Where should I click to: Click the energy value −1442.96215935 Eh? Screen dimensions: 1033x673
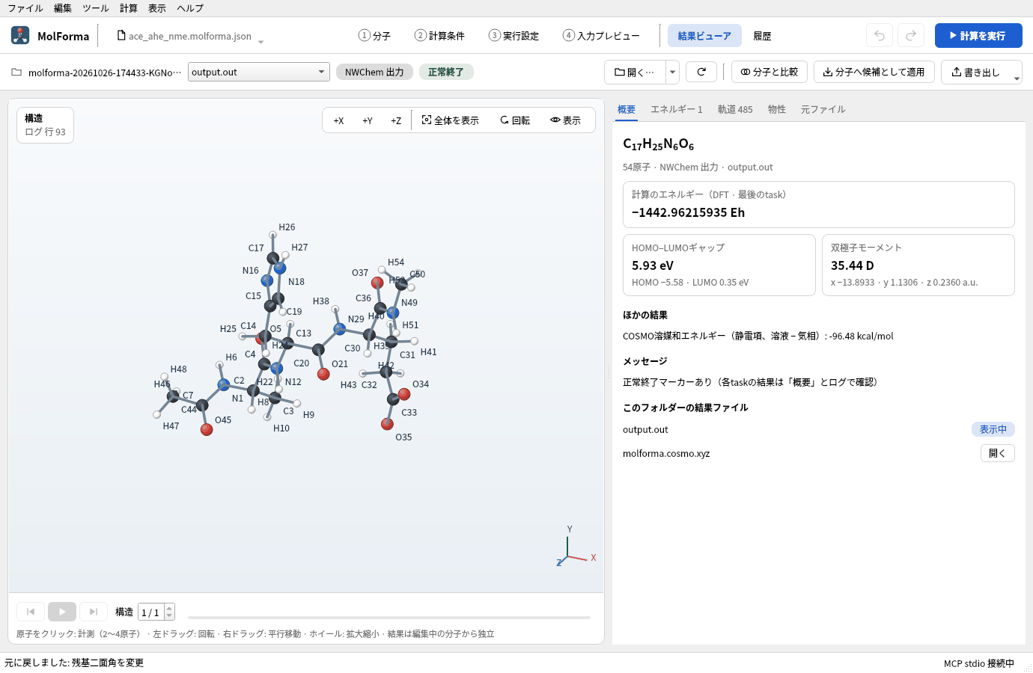pyautogui.click(x=688, y=212)
